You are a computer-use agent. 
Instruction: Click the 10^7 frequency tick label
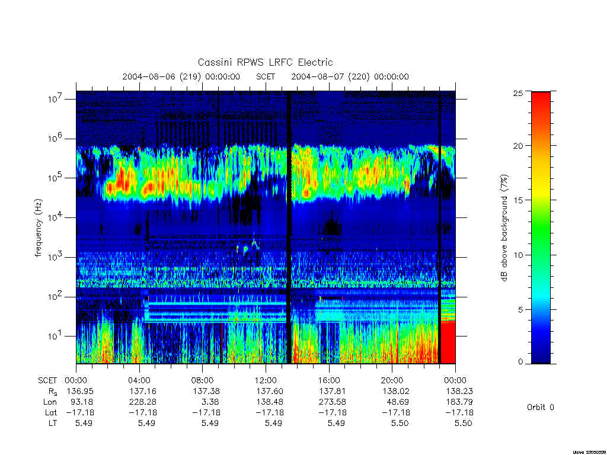[x=55, y=99]
